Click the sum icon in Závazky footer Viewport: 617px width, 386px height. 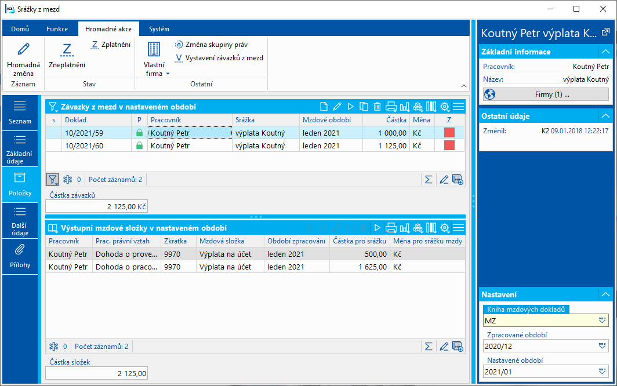pos(429,180)
